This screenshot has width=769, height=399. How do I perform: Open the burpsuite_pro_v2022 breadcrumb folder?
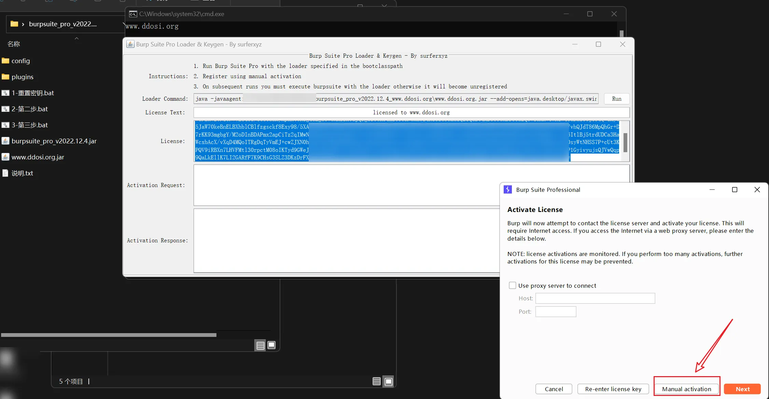[x=63, y=24]
